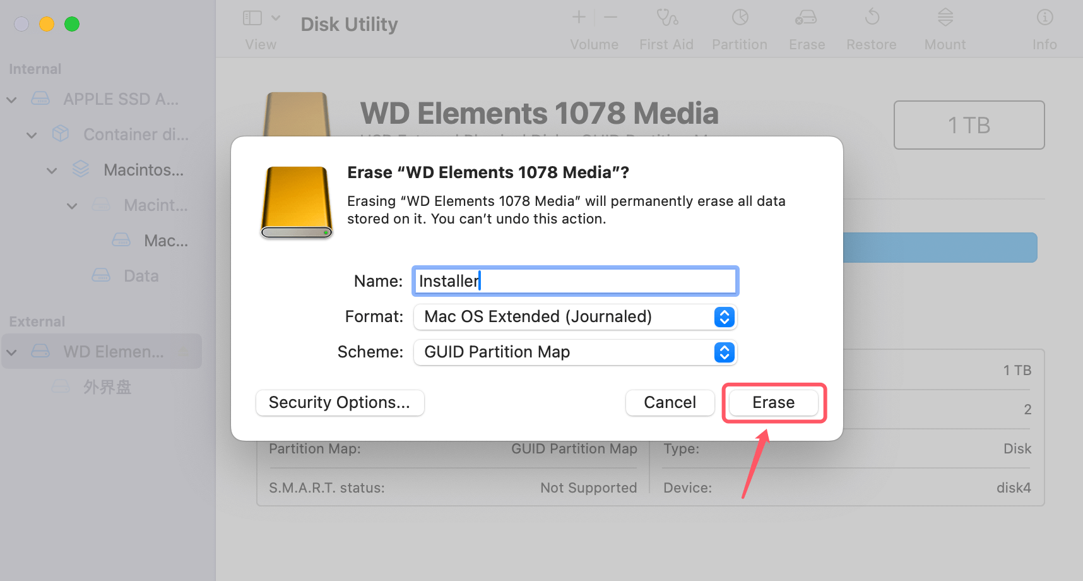Collapse the Container disk tree item
1083x581 pixels.
point(32,135)
